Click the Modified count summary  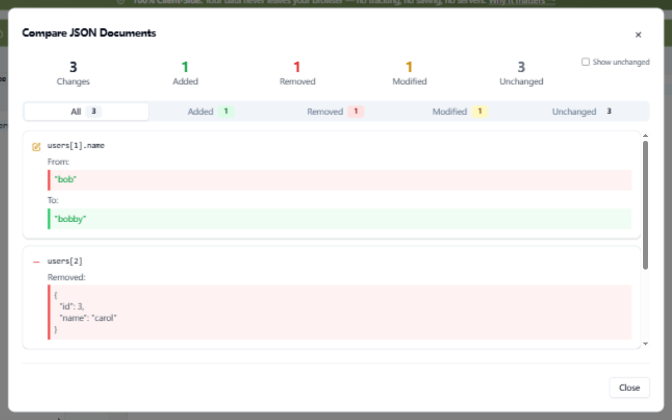coord(409,73)
